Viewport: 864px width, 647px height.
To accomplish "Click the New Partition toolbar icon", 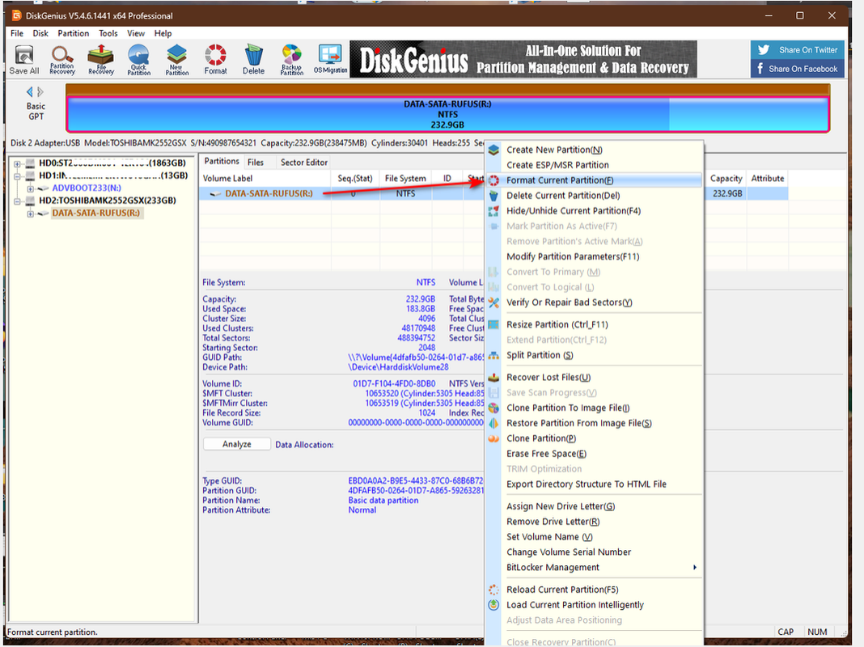I will click(x=177, y=60).
